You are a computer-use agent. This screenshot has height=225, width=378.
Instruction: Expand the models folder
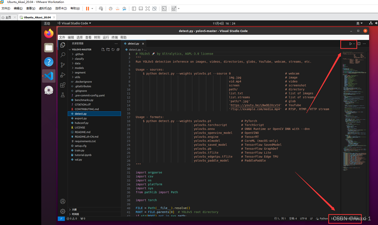pyautogui.click(x=79, y=68)
